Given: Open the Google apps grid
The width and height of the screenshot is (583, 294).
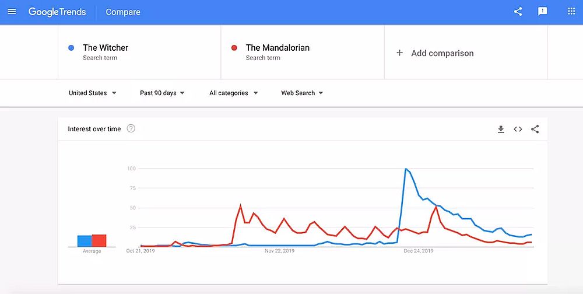Looking at the screenshot, I should 571,12.
